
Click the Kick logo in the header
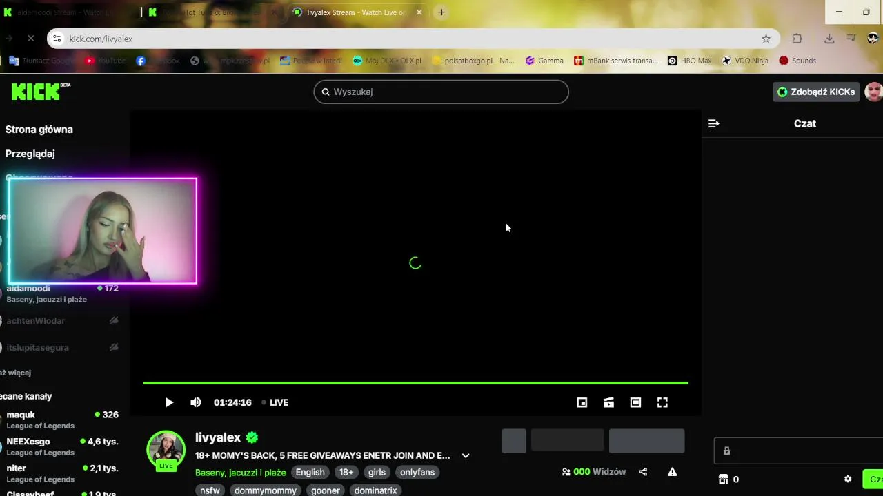pos(40,92)
